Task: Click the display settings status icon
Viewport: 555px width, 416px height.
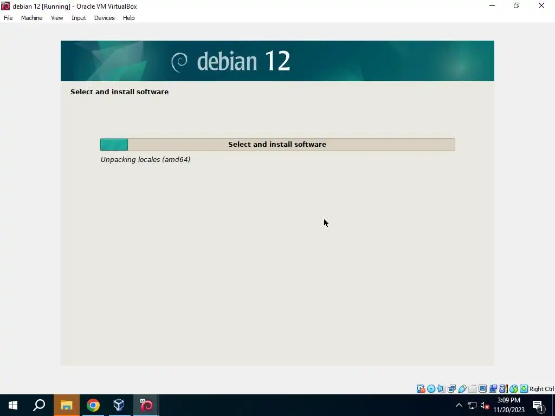Action: (x=482, y=389)
